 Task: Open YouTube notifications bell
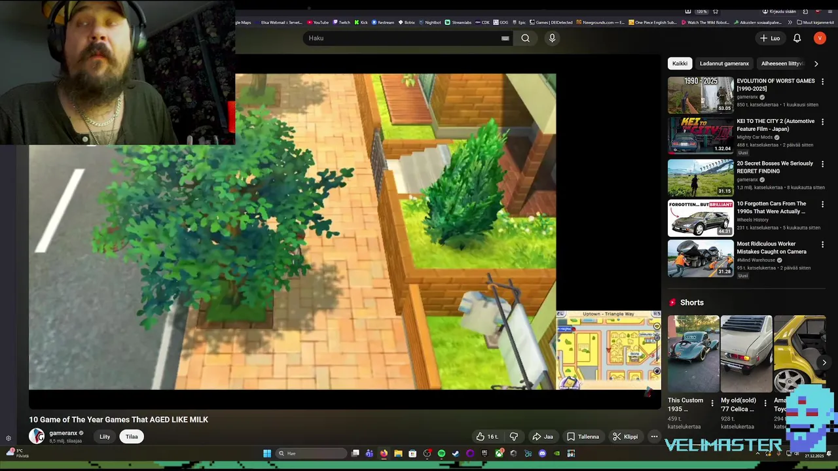[x=797, y=38]
